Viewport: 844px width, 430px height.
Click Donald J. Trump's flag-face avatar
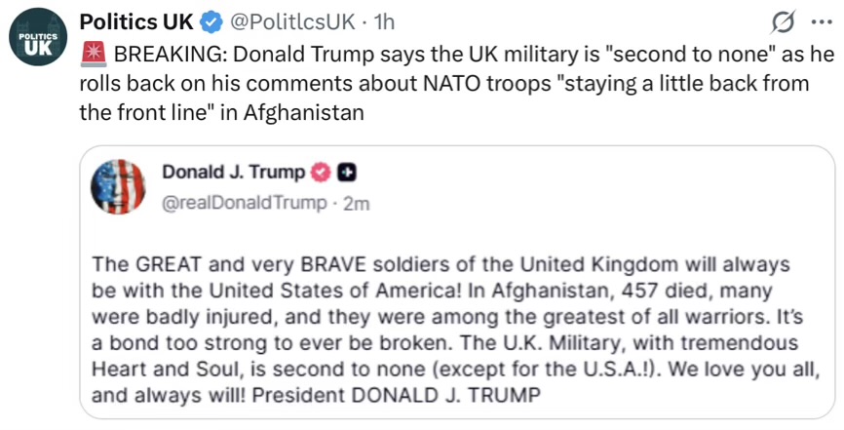118,185
